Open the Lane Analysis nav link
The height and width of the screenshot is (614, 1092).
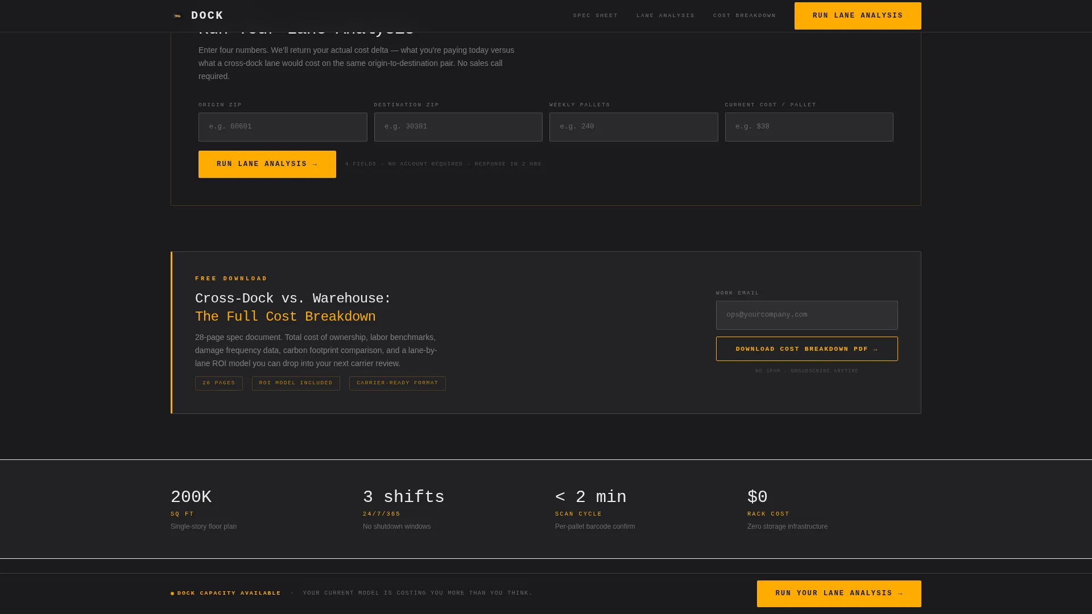pyautogui.click(x=665, y=16)
